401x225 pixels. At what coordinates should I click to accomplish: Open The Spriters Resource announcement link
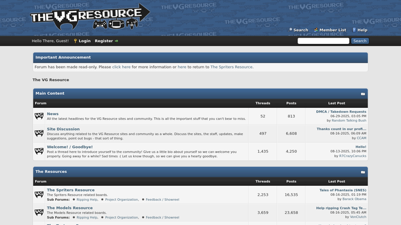[231, 67]
